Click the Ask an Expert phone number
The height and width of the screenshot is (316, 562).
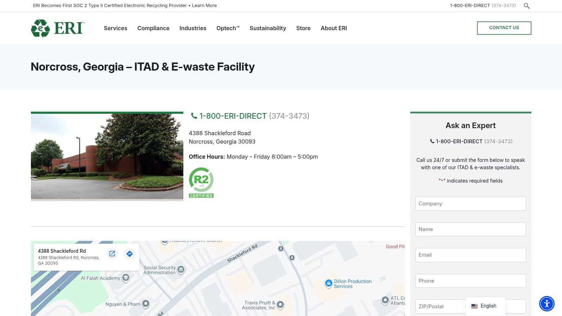click(x=474, y=141)
